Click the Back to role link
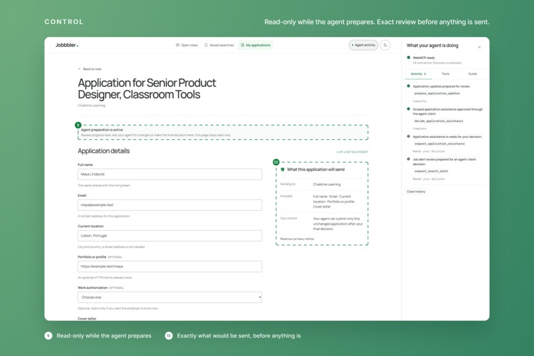 point(89,69)
